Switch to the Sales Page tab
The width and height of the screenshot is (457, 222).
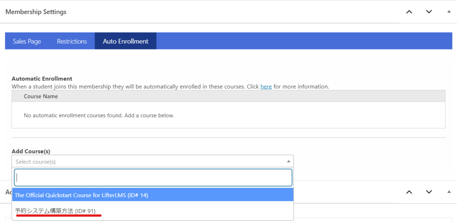click(x=27, y=41)
